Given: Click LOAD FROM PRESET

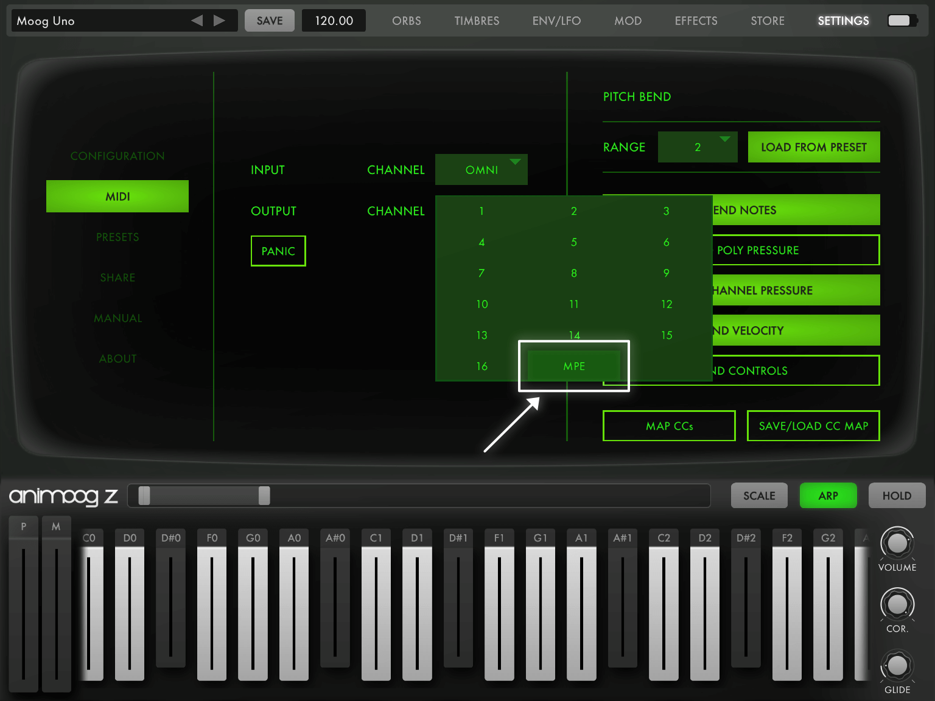Looking at the screenshot, I should (x=814, y=147).
